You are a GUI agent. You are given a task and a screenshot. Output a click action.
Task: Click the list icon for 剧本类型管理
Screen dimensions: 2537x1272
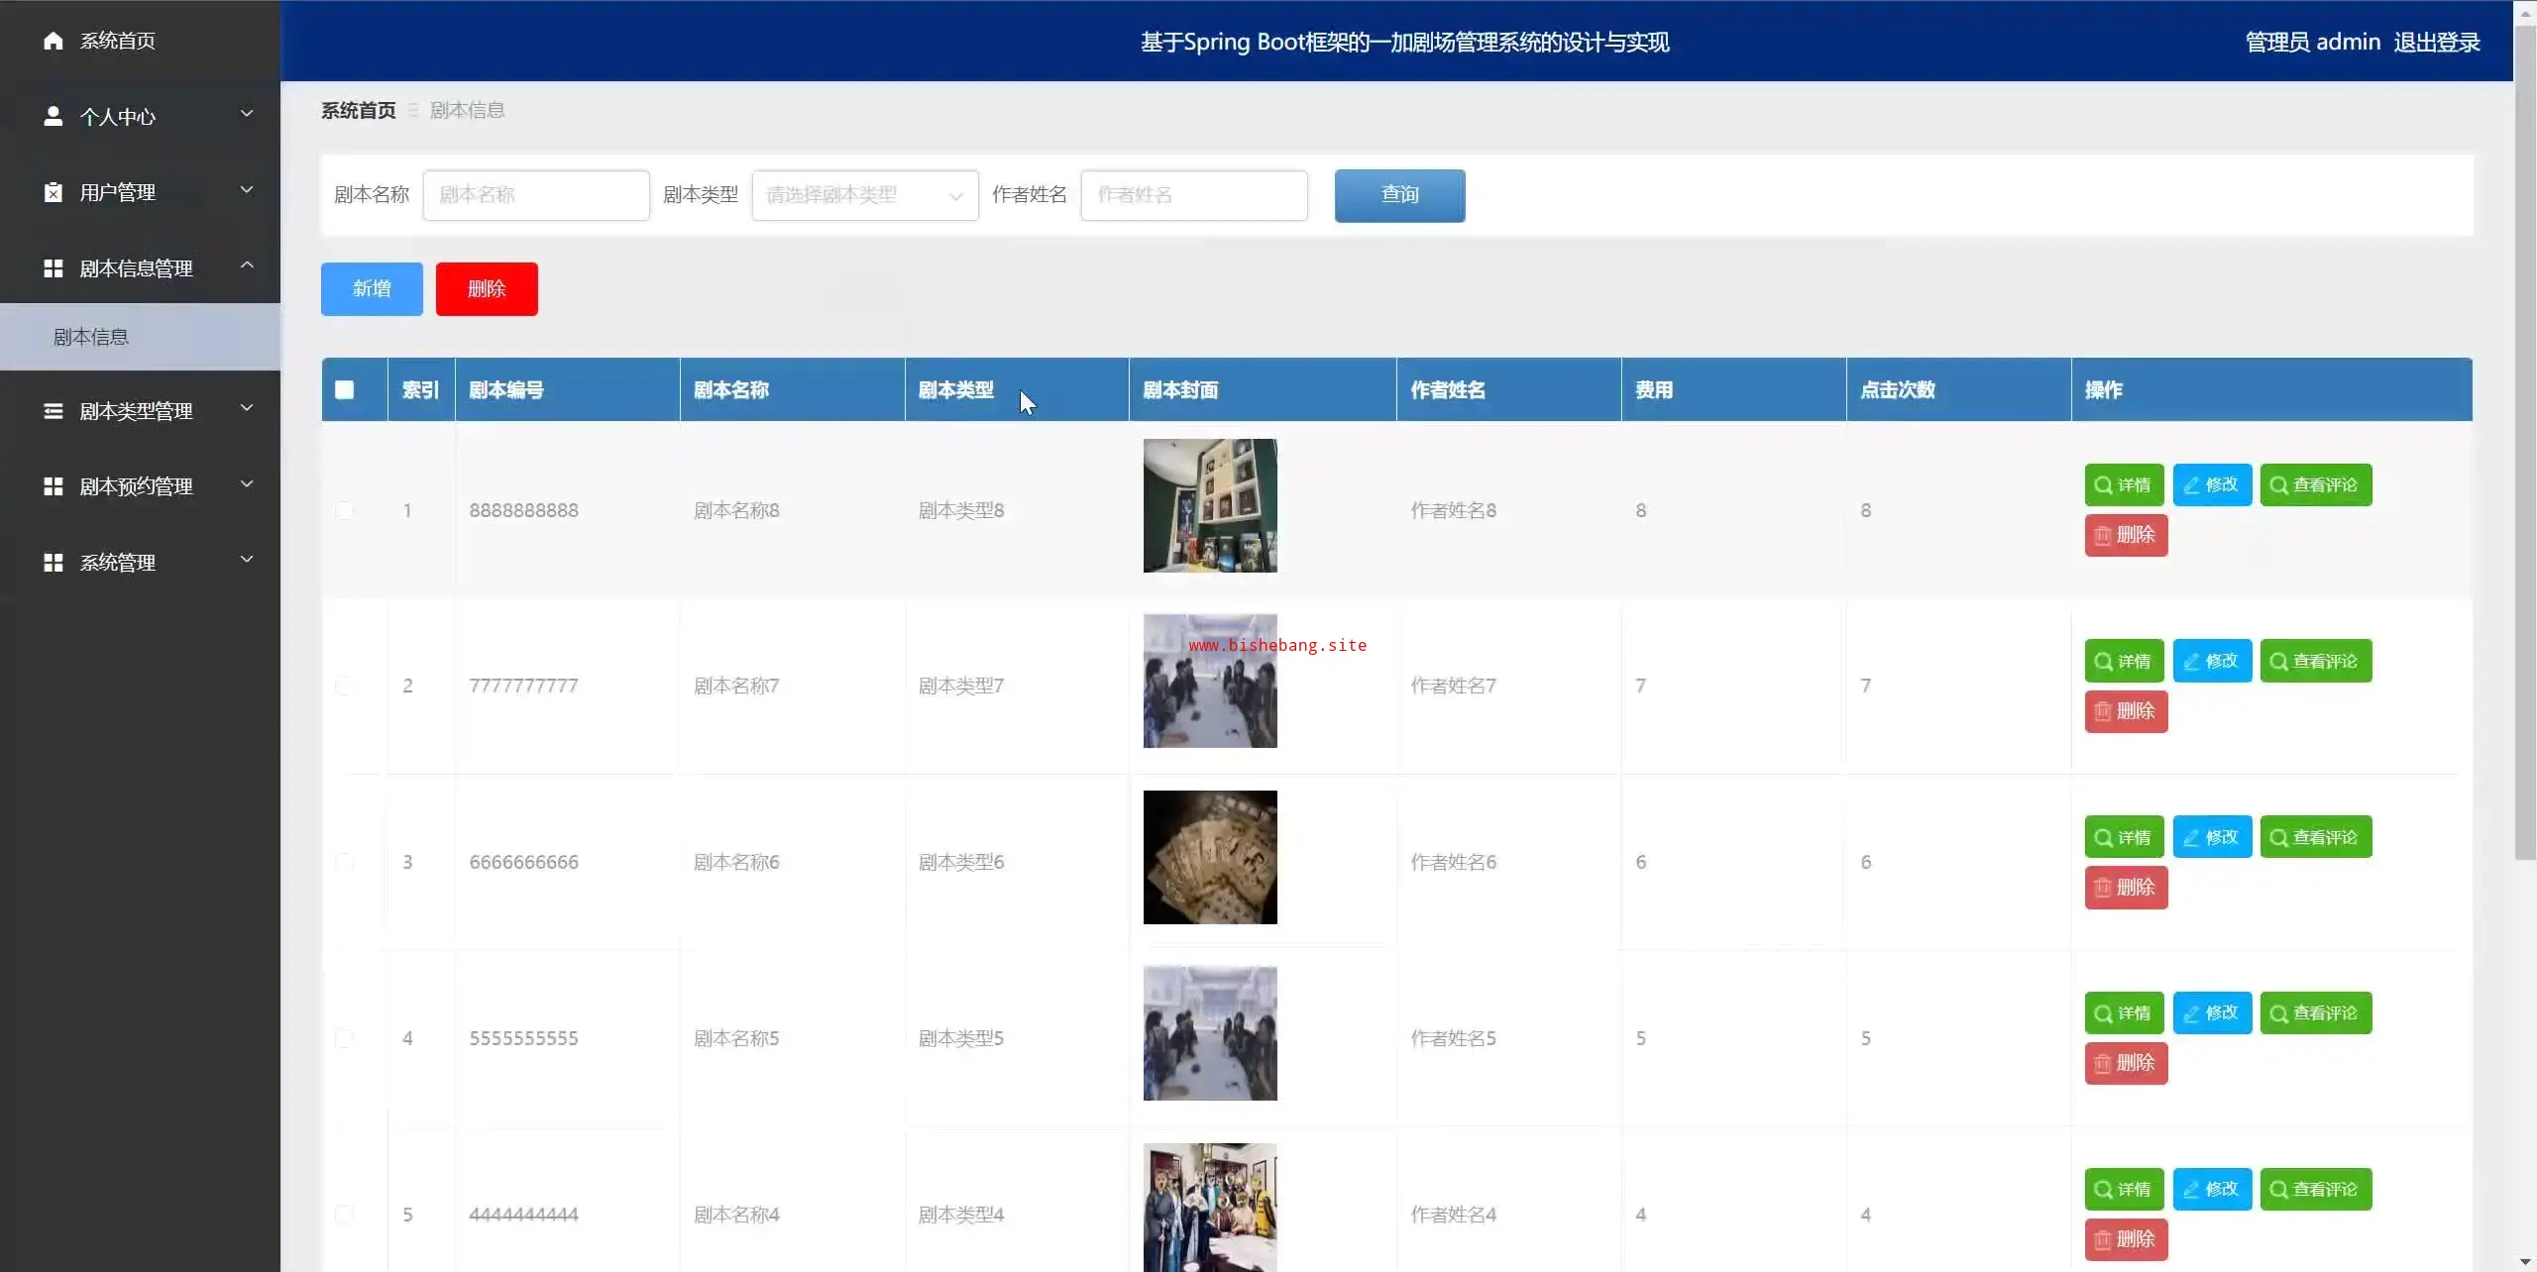pos(54,411)
